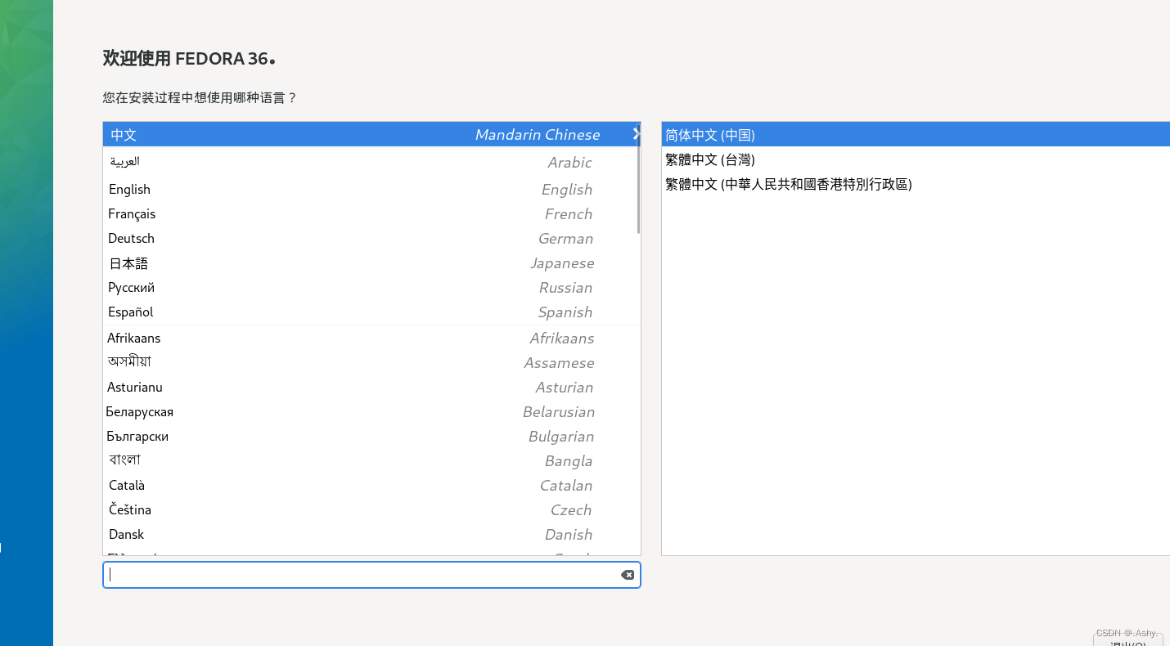Choose Deutsch German language
The height and width of the screenshot is (646, 1170).
coord(371,238)
